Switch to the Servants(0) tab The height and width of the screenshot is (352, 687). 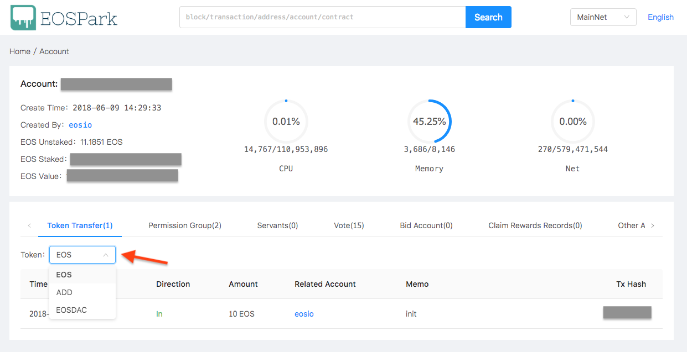pyautogui.click(x=277, y=225)
